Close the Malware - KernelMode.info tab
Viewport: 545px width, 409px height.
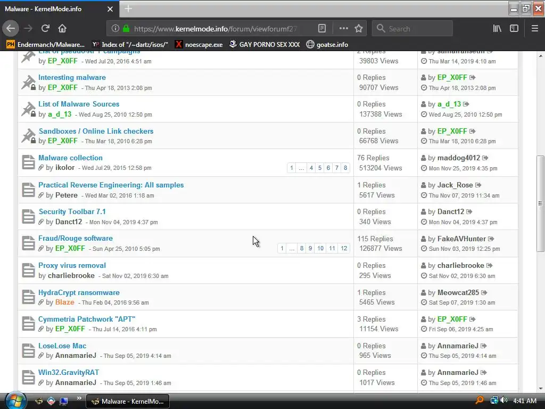(110, 9)
